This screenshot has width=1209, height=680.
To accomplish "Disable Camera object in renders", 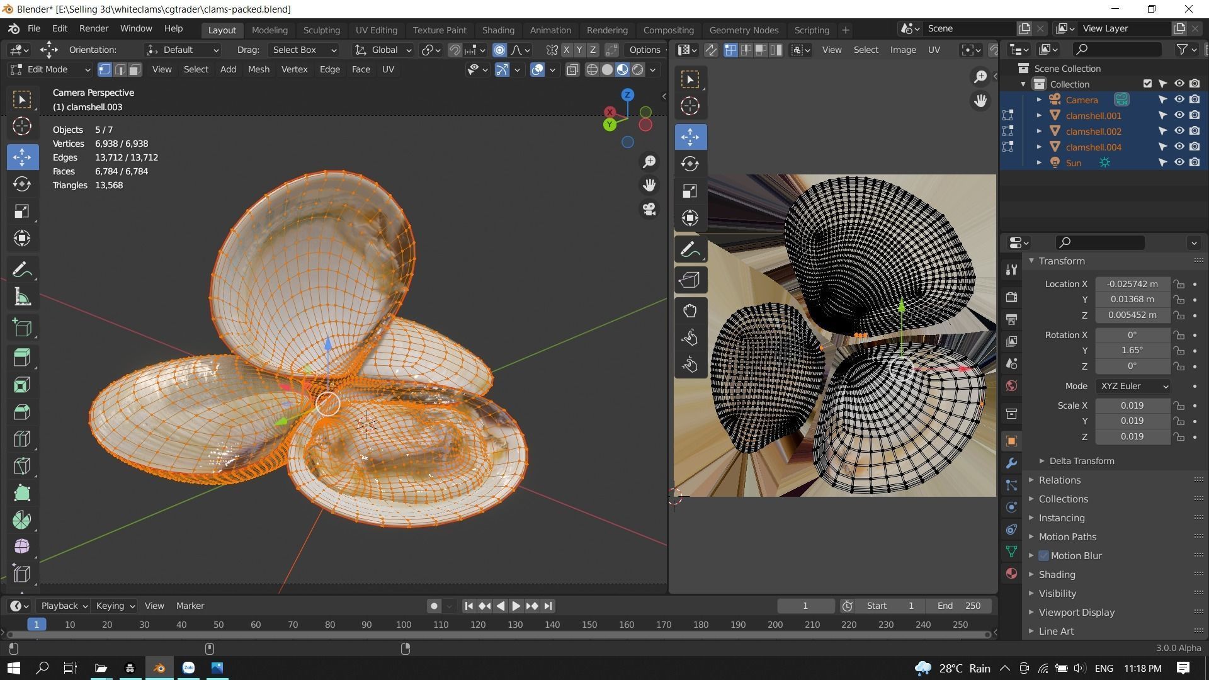I will click(1195, 99).
